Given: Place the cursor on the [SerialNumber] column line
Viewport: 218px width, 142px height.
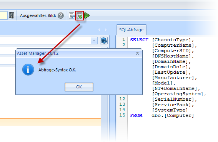Looking at the screenshot, I should (x=174, y=99).
